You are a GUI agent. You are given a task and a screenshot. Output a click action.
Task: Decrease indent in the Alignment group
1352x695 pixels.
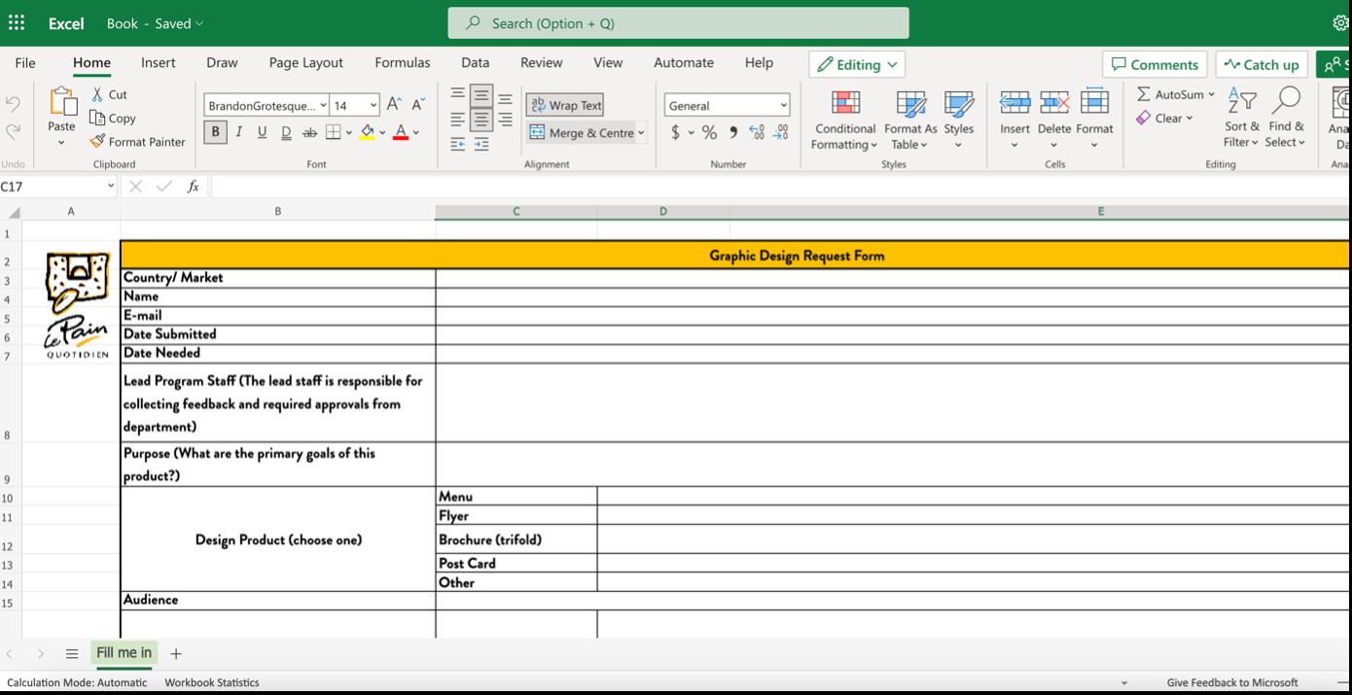[x=457, y=144]
